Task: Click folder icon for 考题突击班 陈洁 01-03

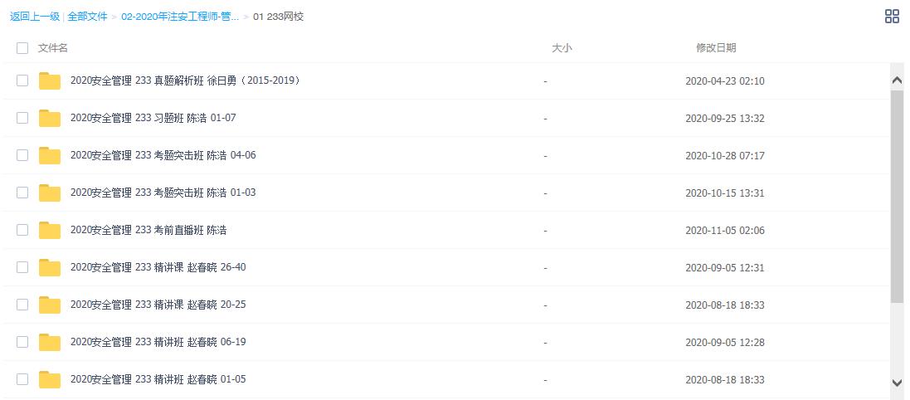Action: (50, 193)
